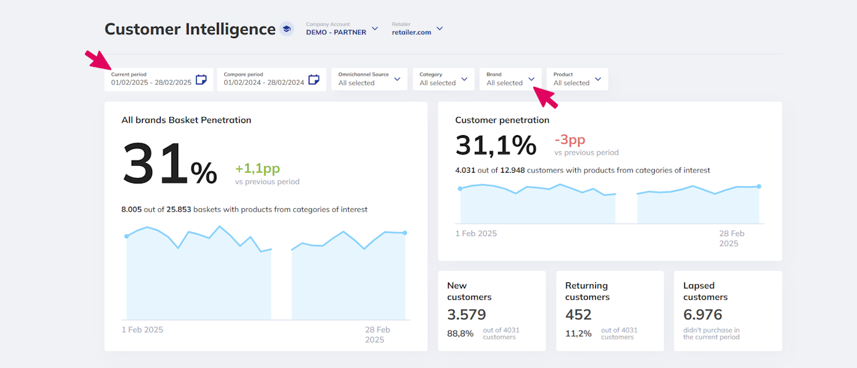Click the Customer penetration chart's first data point

pos(460,189)
